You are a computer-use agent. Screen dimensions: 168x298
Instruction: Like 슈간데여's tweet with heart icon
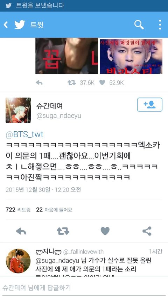(x=105, y=231)
